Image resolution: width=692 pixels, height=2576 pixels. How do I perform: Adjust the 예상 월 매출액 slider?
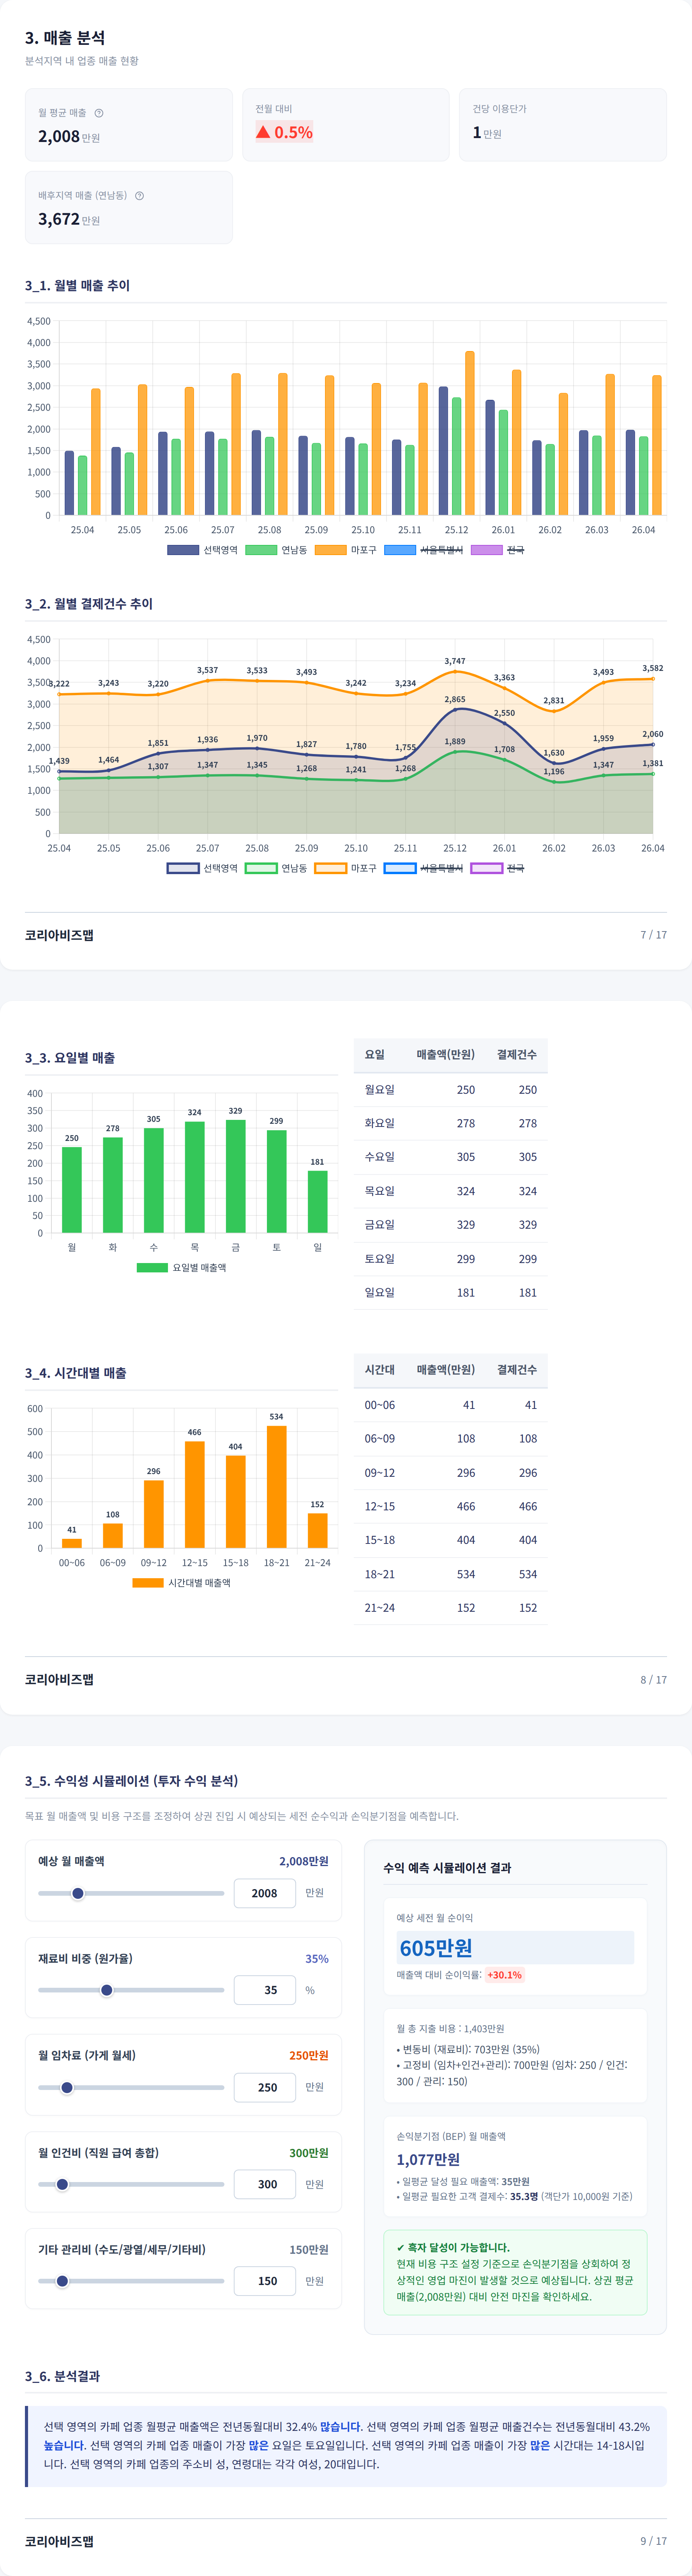tap(131, 1893)
